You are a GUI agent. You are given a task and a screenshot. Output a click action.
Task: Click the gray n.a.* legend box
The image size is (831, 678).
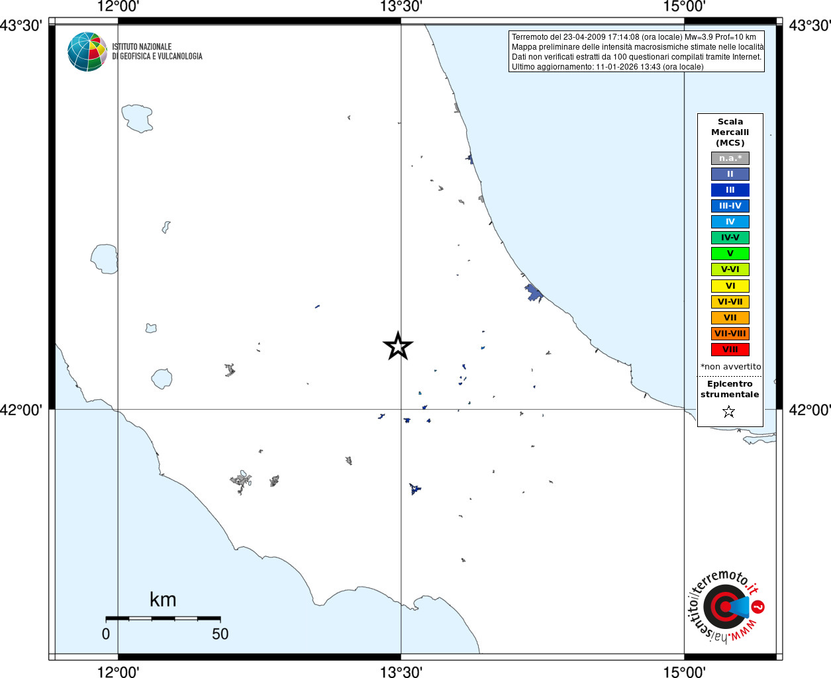click(x=730, y=158)
